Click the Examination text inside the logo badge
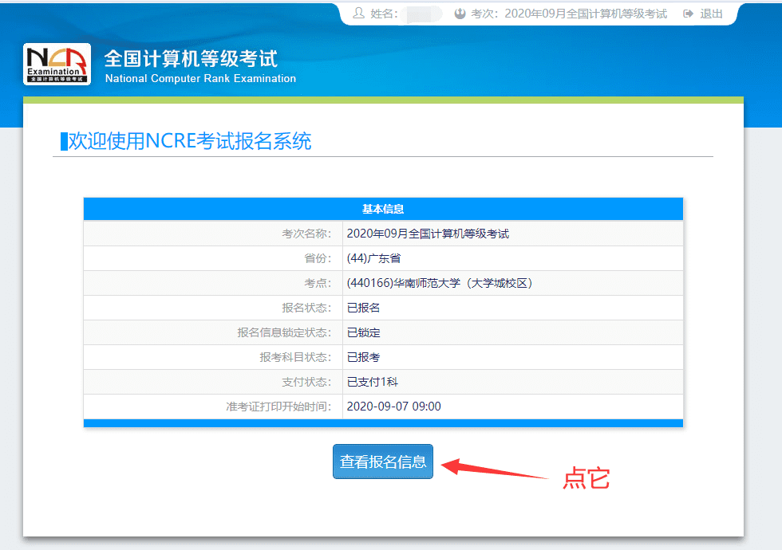782x550 pixels. pyautogui.click(x=54, y=72)
